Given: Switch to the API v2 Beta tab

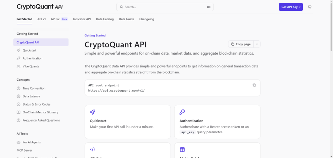Looking at the screenshot, I should pos(59,19).
